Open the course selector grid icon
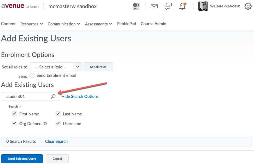 point(136,6)
